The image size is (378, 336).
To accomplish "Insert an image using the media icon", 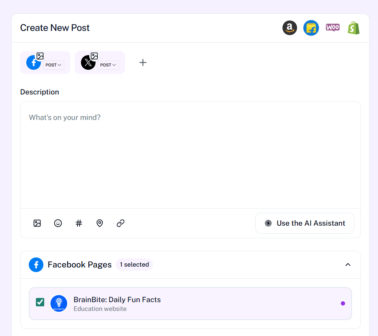I will pos(37,223).
